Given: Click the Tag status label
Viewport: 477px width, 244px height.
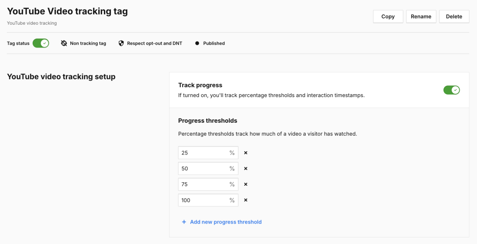Looking at the screenshot, I should (x=18, y=43).
